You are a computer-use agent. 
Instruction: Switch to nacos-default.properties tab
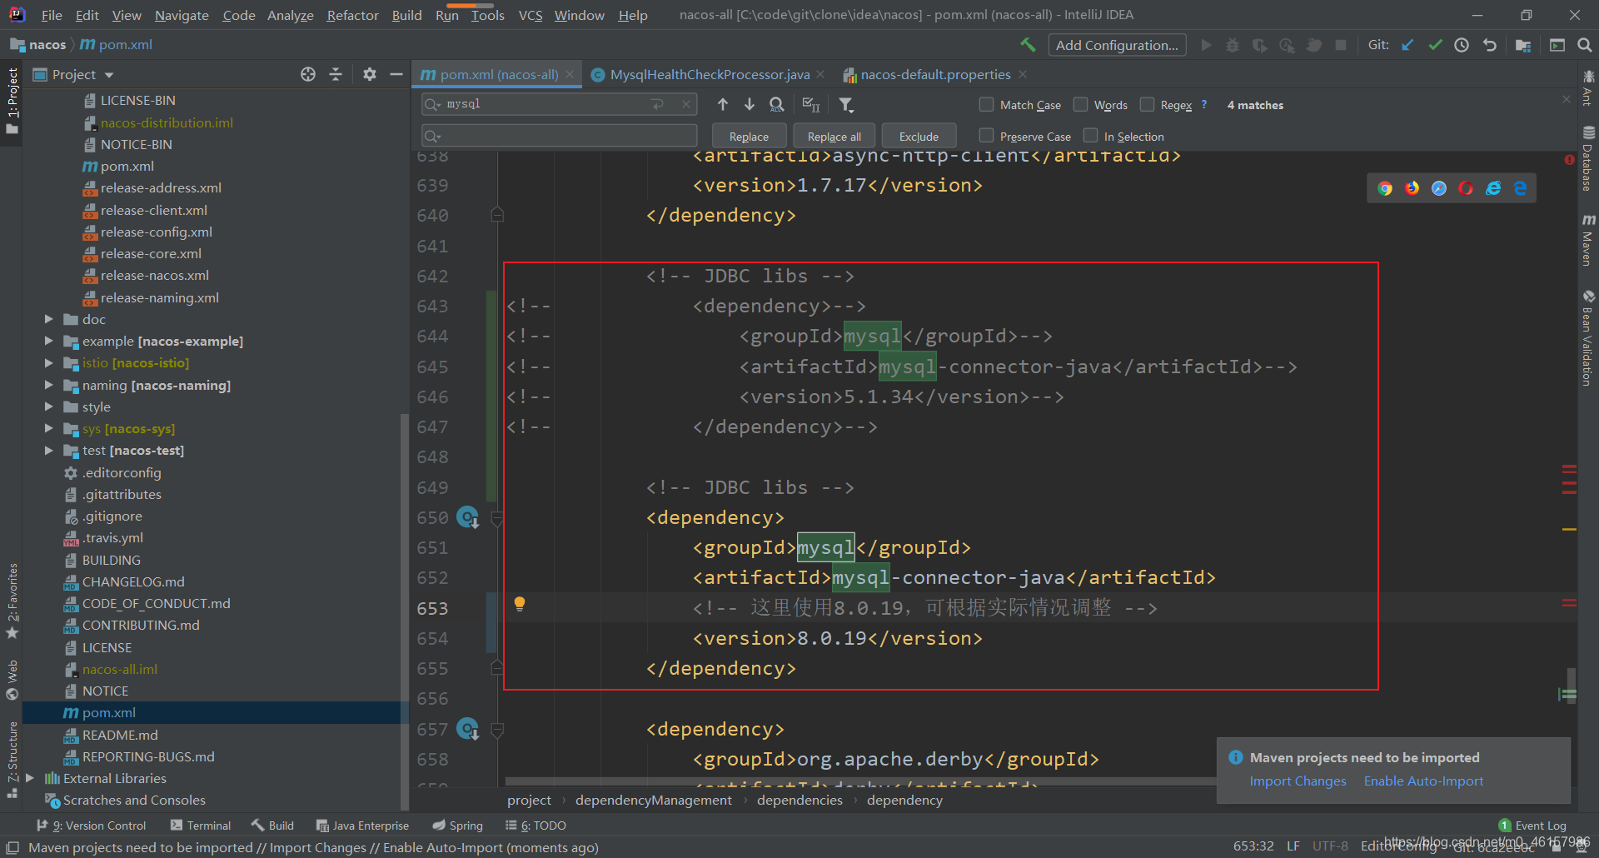935,74
